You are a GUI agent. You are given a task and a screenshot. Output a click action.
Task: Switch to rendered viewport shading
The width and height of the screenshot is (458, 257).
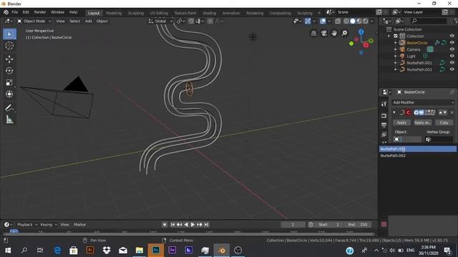click(366, 21)
